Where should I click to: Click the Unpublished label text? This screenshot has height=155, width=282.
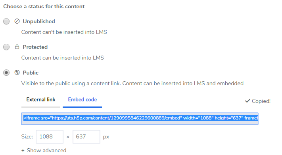(x=39, y=21)
